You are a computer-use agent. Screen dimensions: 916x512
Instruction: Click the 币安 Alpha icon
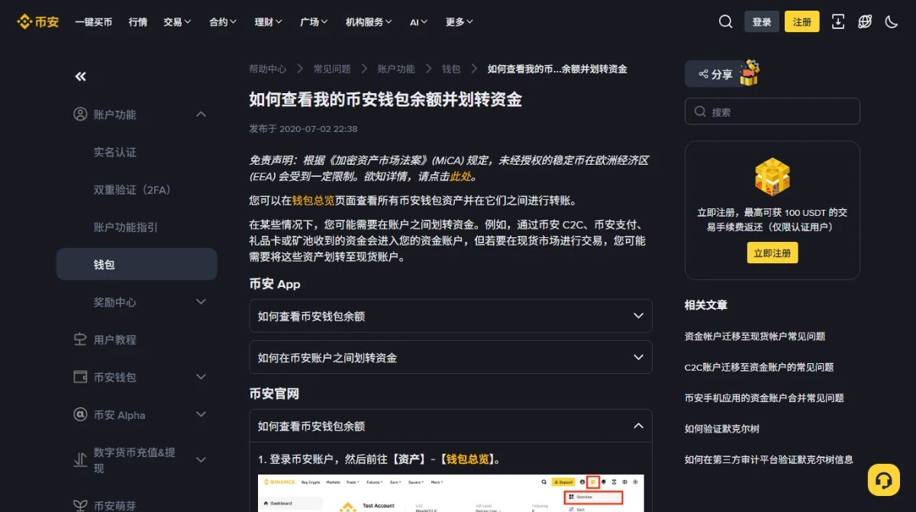[80, 414]
